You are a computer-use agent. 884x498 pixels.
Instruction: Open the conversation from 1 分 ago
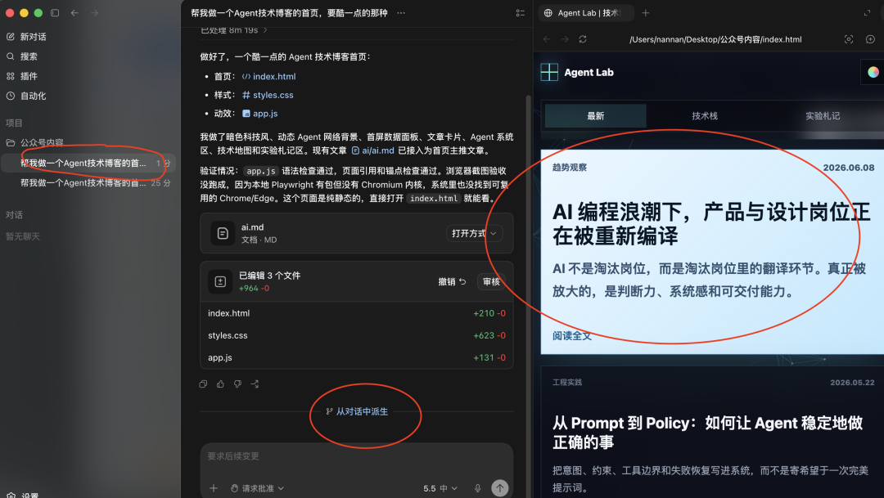pyautogui.click(x=88, y=163)
